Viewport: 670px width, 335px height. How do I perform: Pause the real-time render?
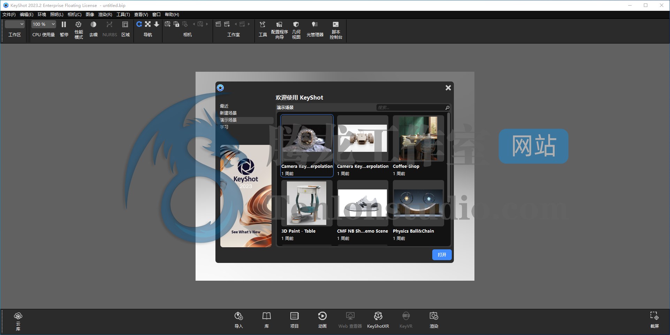(x=64, y=24)
